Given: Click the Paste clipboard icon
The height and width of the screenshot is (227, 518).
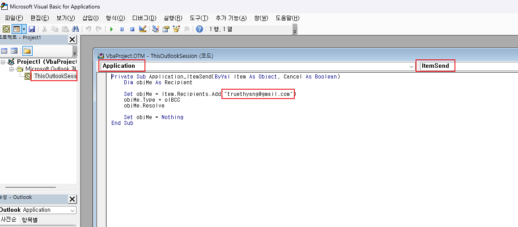Looking at the screenshot, I should [x=65, y=29].
